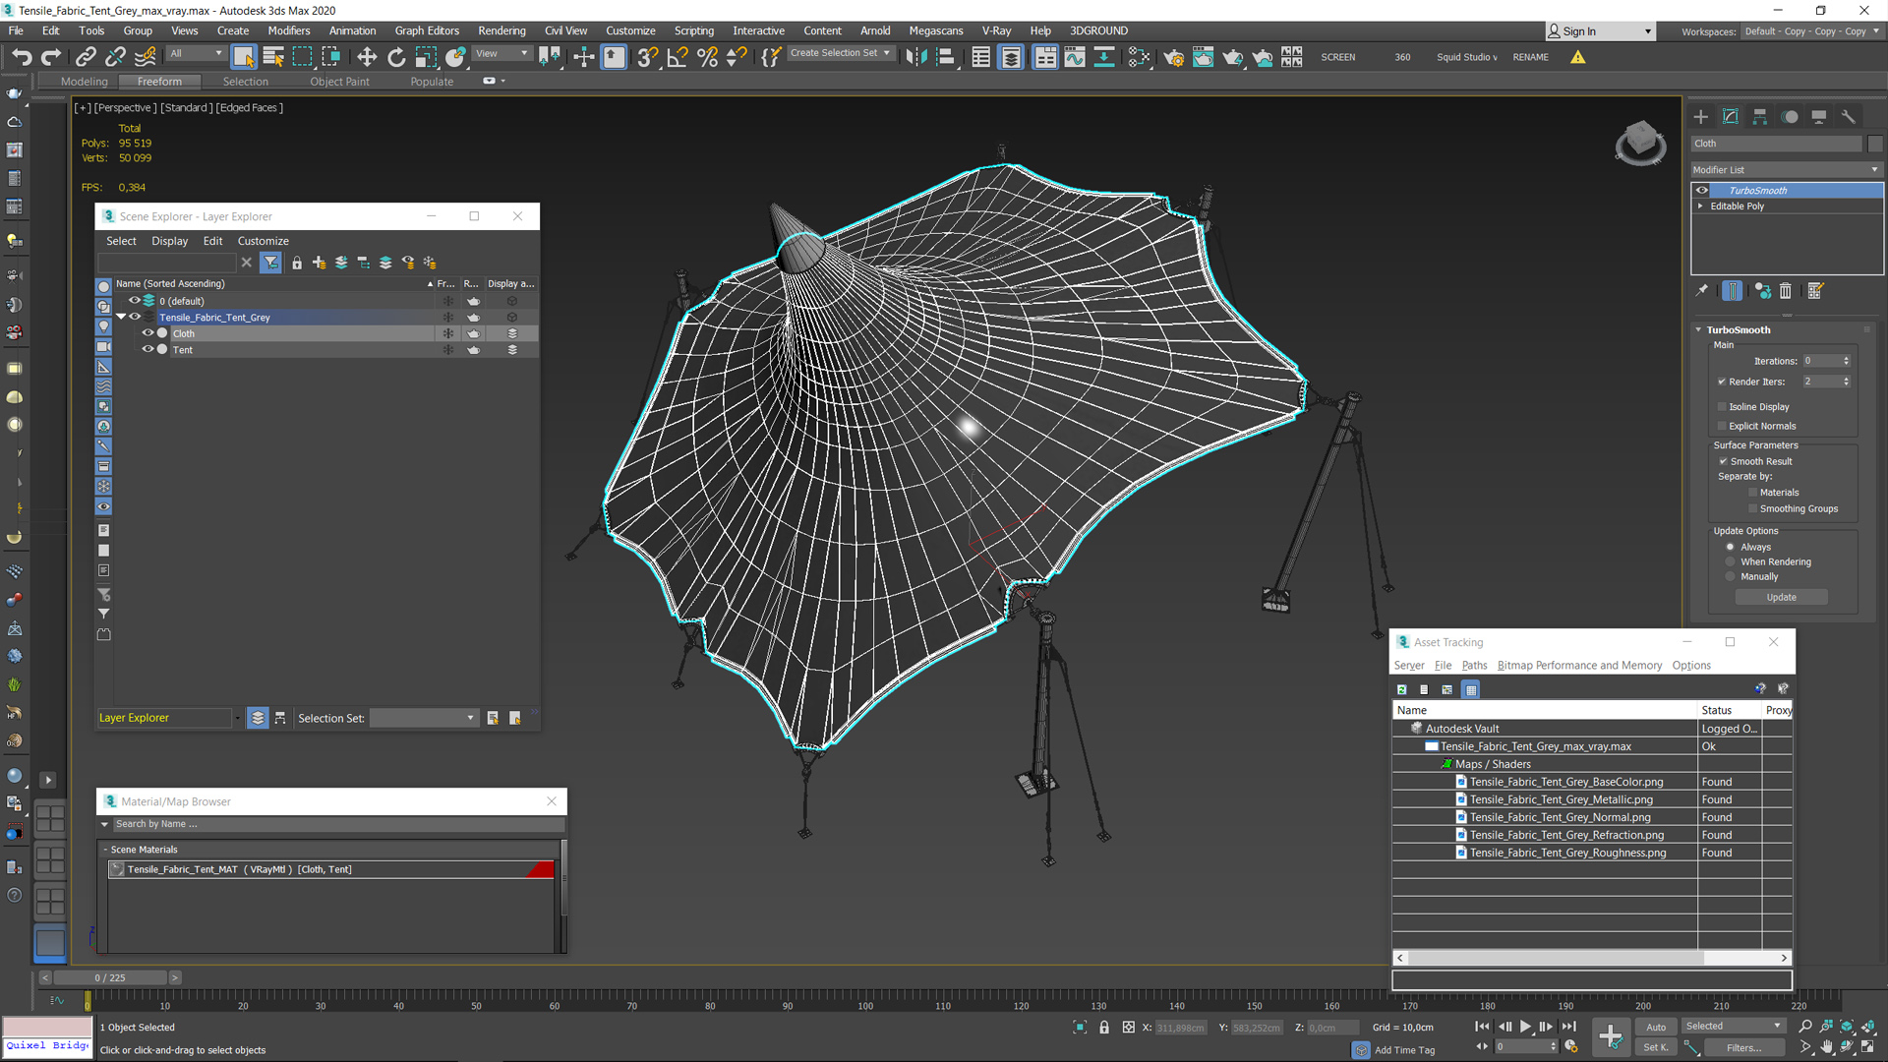
Task: Click Create New Layer icon in Scene Explorer
Action: [319, 263]
